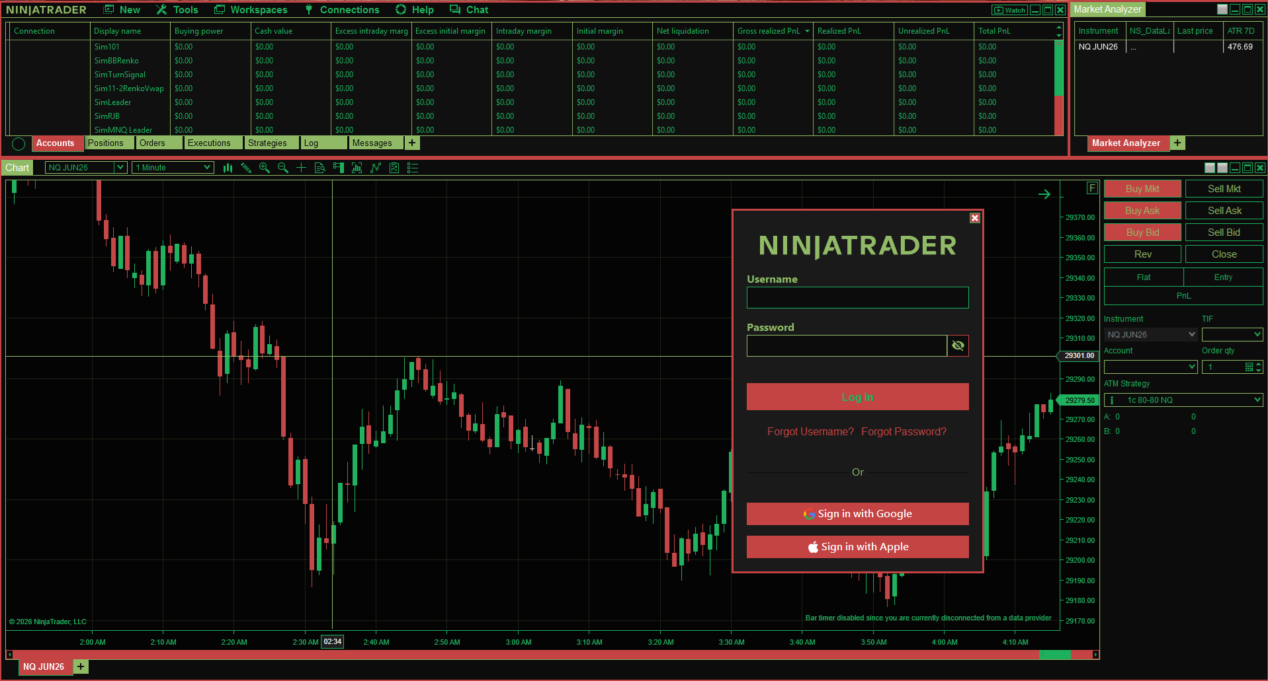Click the Buy Ask button
Viewport: 1268px width, 681px height.
(1142, 211)
